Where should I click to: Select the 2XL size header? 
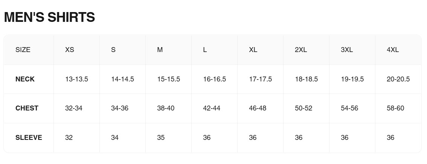(x=301, y=50)
